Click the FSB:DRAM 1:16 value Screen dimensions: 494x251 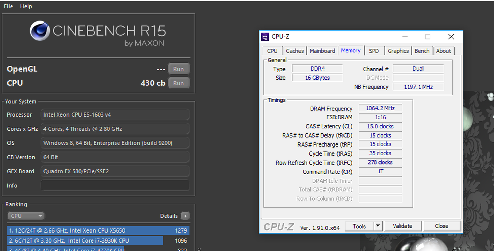[380, 117]
